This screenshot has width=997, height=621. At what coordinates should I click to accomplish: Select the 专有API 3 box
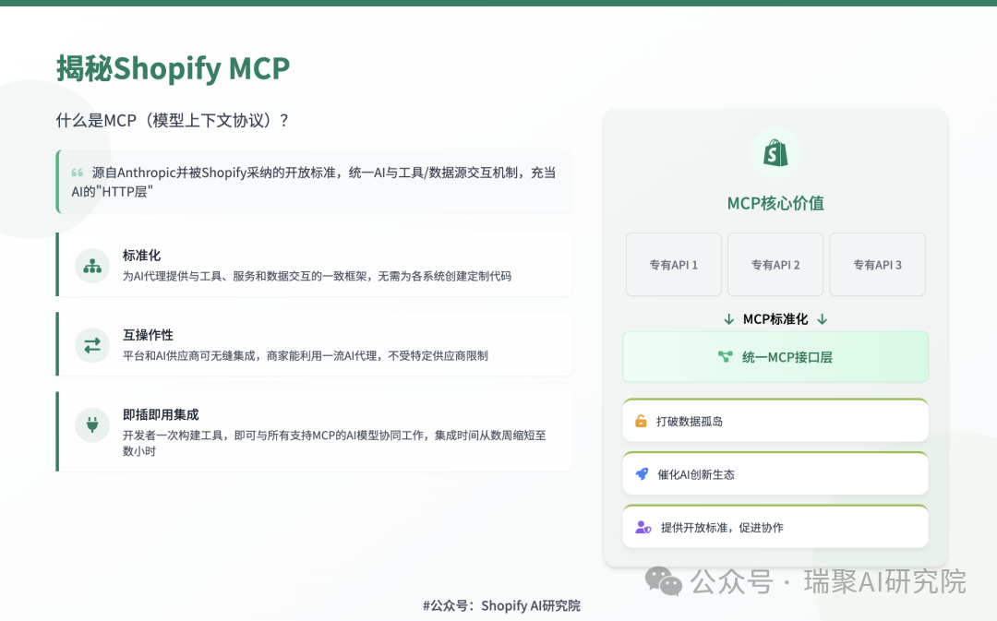pyautogui.click(x=878, y=265)
